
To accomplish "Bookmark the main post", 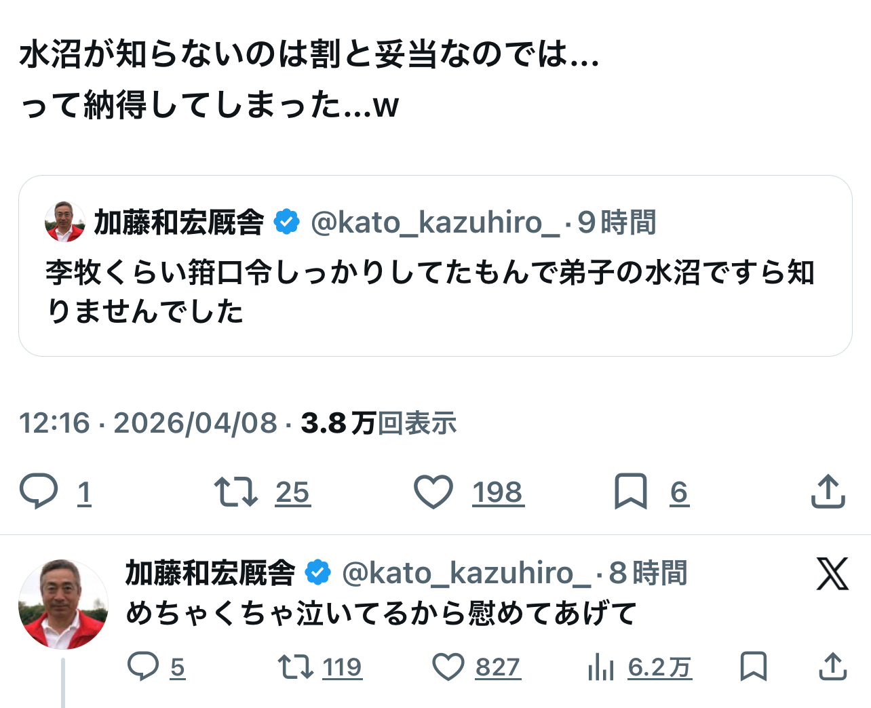I will [x=630, y=492].
